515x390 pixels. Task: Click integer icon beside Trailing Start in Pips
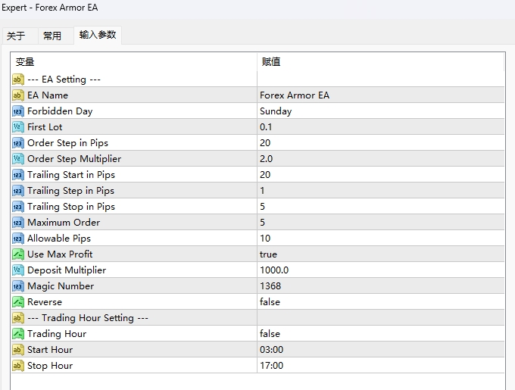click(18, 175)
